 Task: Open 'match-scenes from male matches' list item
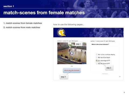pyautogui.click(x=22, y=27)
